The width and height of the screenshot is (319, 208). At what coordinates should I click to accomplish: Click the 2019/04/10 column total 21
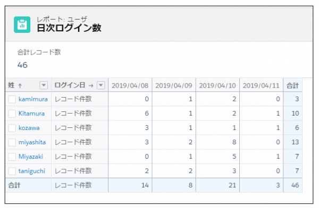[x=232, y=185]
